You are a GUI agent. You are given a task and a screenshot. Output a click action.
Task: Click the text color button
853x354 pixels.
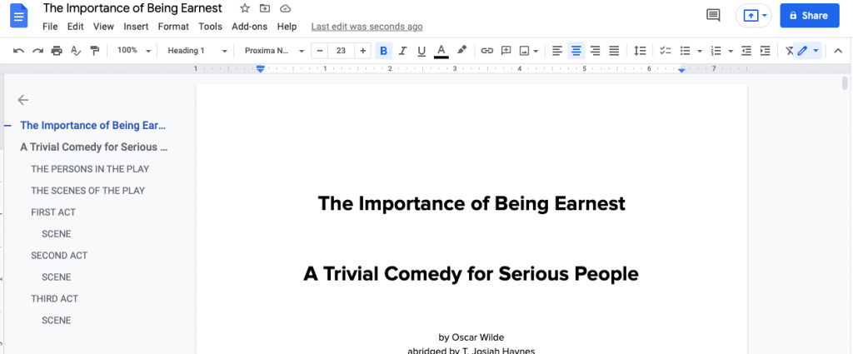441,51
